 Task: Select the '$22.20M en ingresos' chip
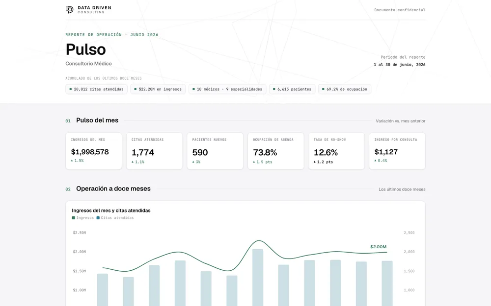(x=158, y=89)
